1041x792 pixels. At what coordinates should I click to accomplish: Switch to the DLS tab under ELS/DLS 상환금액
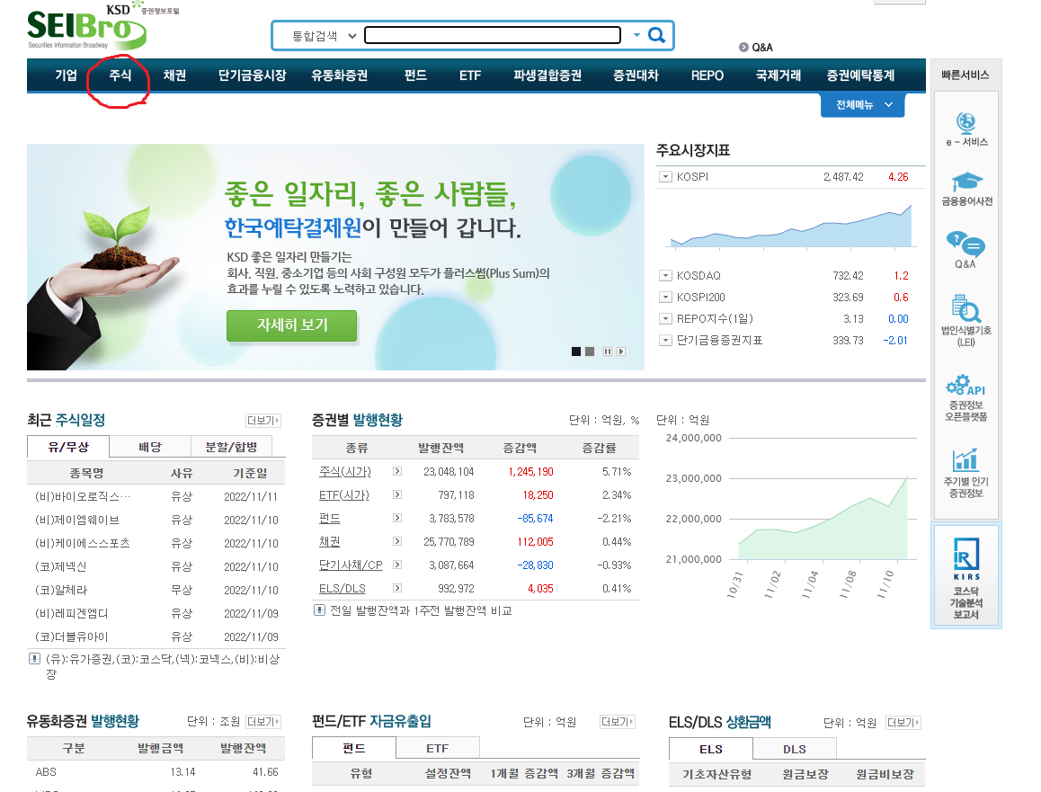point(795,748)
